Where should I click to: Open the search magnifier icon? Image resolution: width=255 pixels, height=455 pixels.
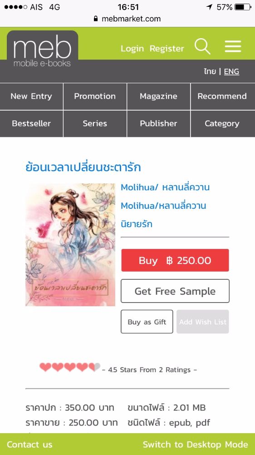pos(202,46)
